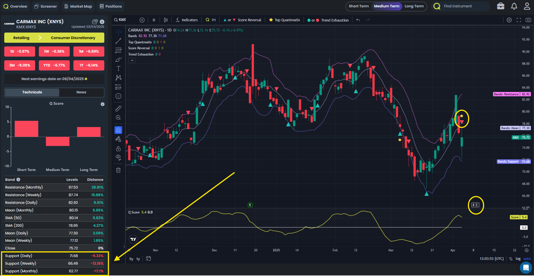Toggle magnet mode snapping
This screenshot has width=534, height=276.
pos(118,130)
